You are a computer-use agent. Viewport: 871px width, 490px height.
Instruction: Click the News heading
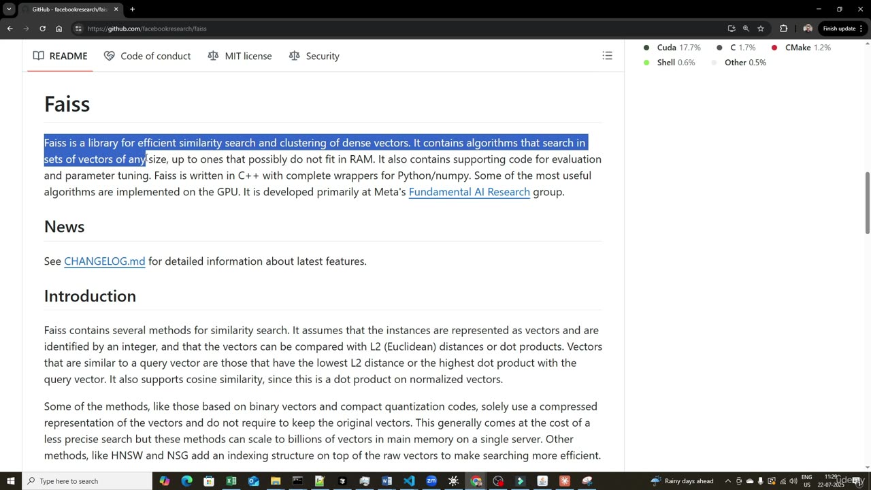64,227
